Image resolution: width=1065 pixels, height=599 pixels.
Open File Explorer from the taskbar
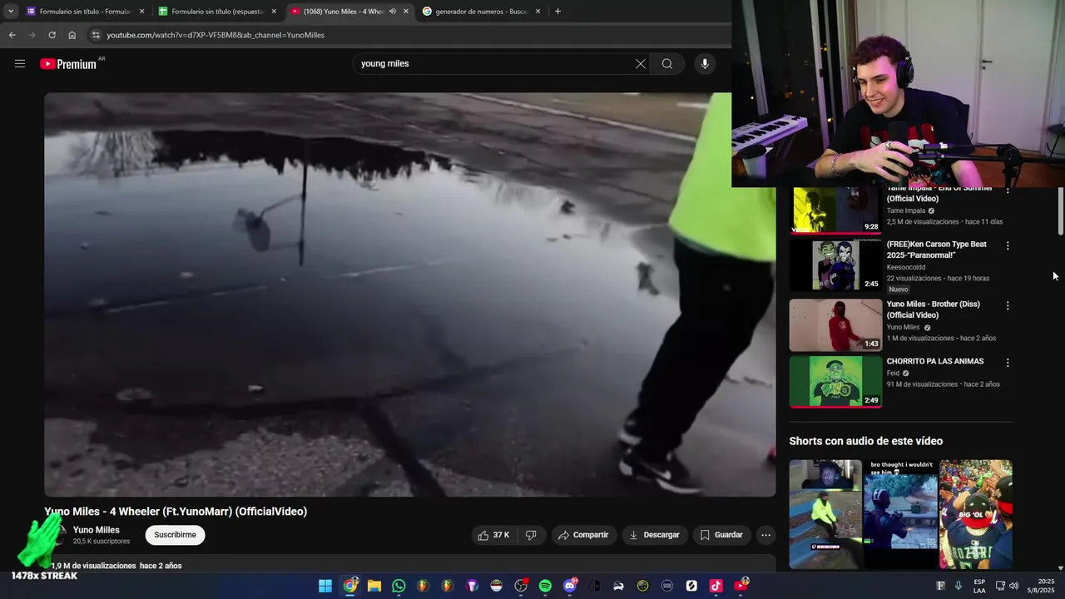pos(374,586)
